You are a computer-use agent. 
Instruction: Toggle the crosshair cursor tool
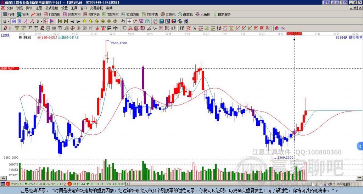(x=129, y=22)
